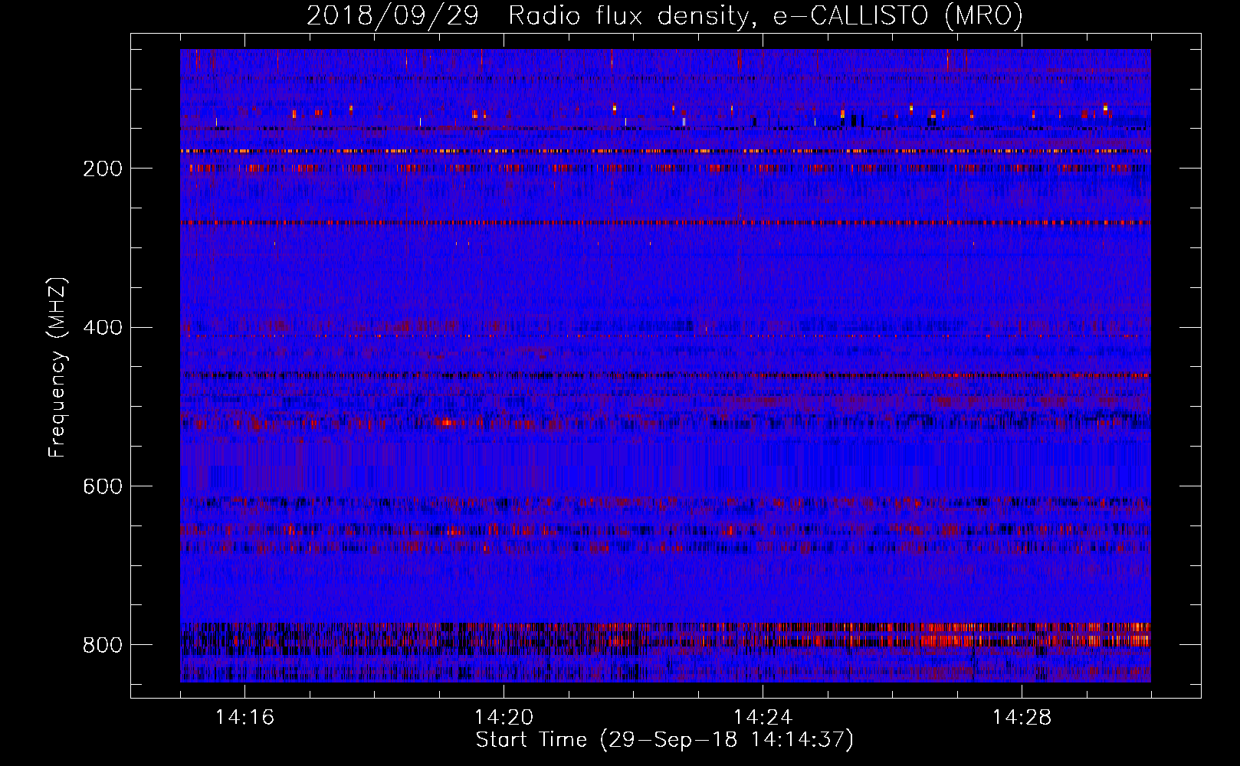Click the '600' frequency tick label

pyautogui.click(x=103, y=486)
